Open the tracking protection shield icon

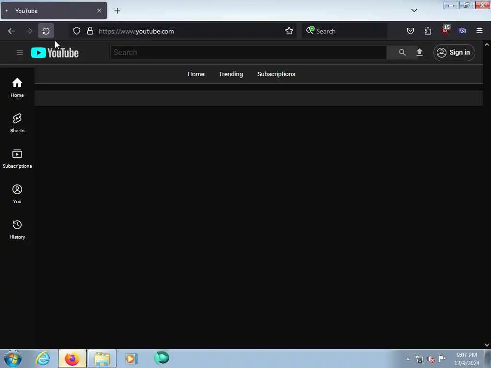coord(77,31)
